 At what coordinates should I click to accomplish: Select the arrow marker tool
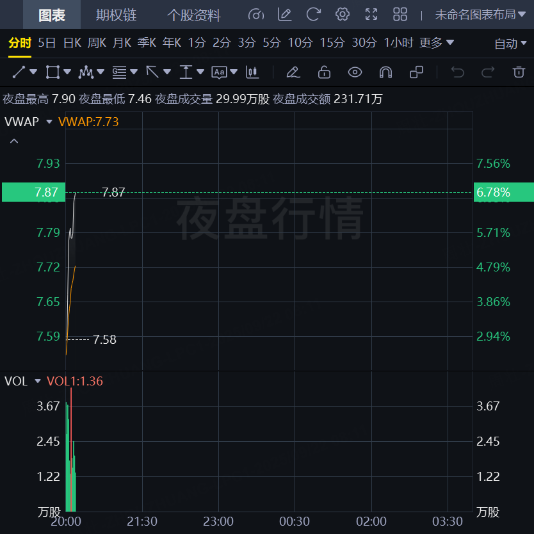click(152, 72)
